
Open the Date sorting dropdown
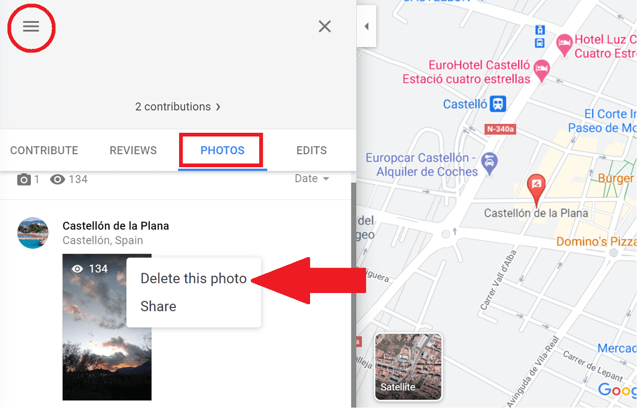click(312, 178)
